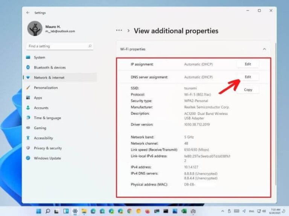Open the Apps settings category
The width and height of the screenshot is (289, 216).
click(x=60, y=98)
